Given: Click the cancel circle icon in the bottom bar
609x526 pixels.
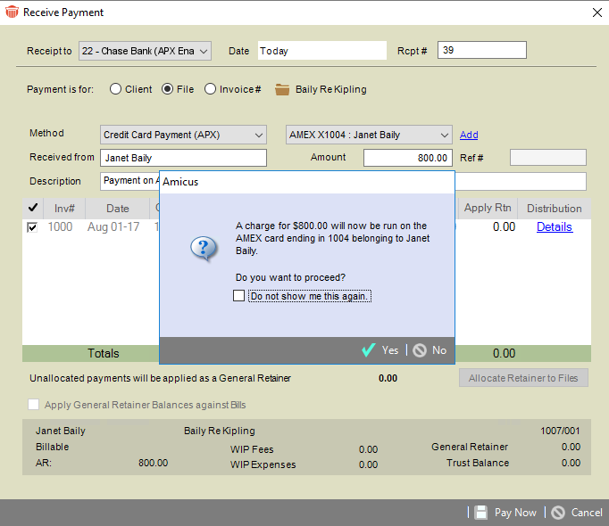Looking at the screenshot, I should click(x=558, y=513).
